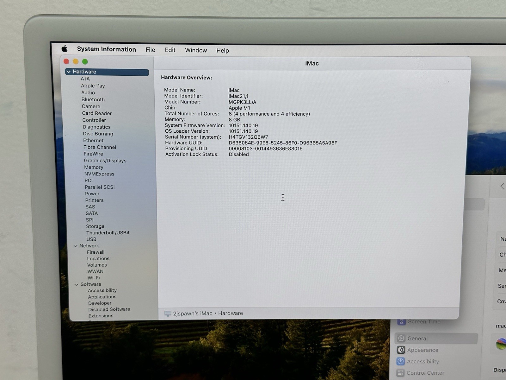Select Card Reader in the sidebar
The width and height of the screenshot is (506, 380).
coord(97,113)
